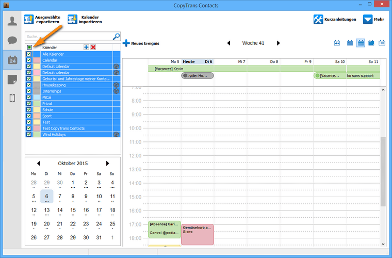Add a new calendar with plus icon

[x=86, y=47]
